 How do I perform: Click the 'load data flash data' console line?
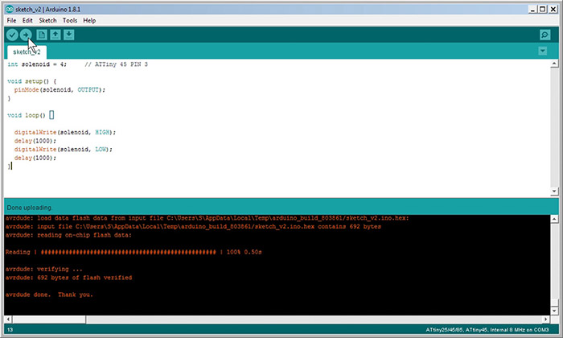[208, 218]
